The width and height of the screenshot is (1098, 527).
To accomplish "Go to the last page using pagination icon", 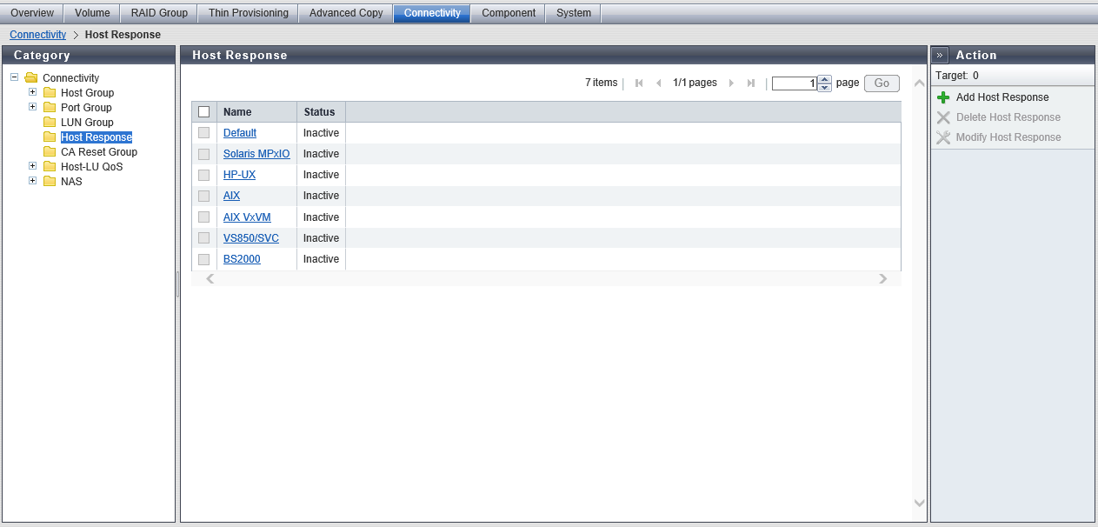I will point(751,83).
